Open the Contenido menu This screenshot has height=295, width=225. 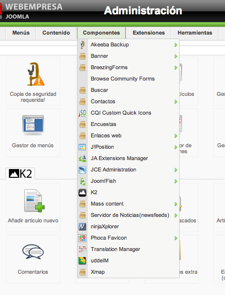56,33
